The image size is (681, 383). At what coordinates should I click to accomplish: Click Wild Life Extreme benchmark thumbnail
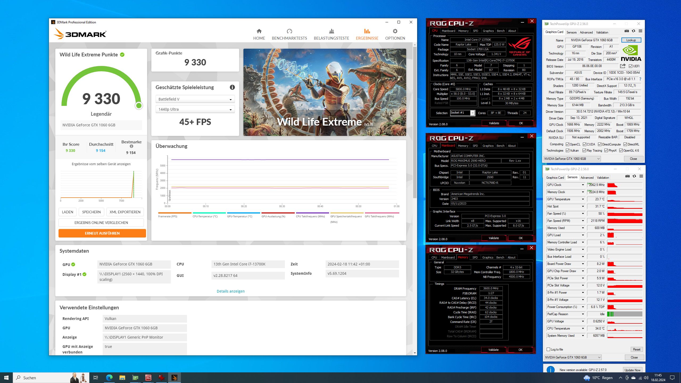[325, 92]
